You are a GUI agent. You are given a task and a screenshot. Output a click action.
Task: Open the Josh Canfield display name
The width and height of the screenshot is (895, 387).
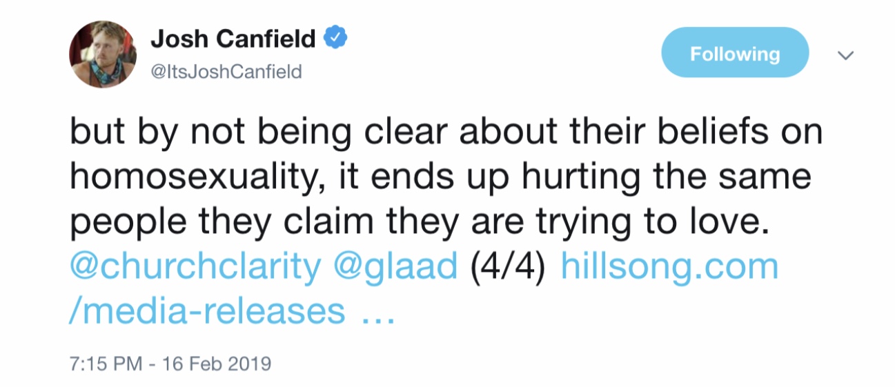(233, 39)
